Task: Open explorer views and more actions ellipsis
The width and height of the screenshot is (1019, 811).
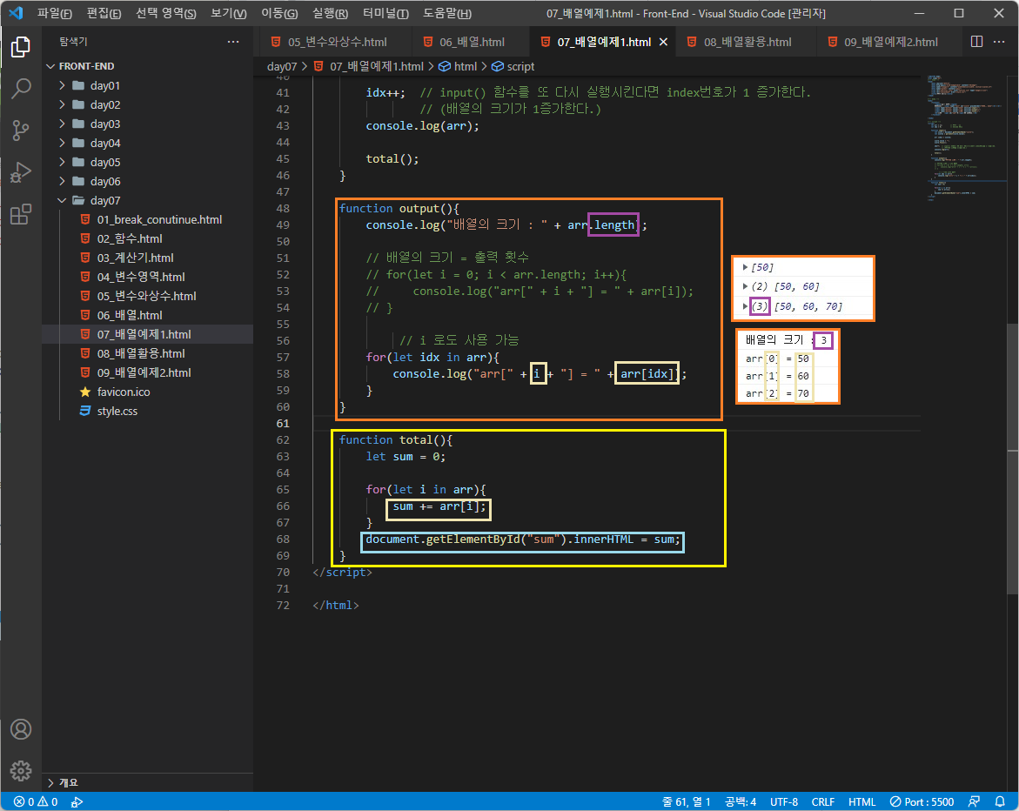Action: (x=233, y=42)
